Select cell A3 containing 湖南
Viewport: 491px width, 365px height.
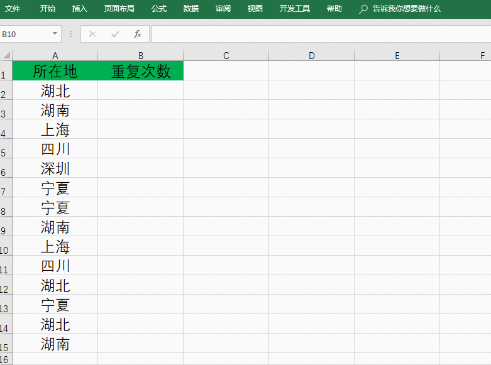click(x=55, y=109)
